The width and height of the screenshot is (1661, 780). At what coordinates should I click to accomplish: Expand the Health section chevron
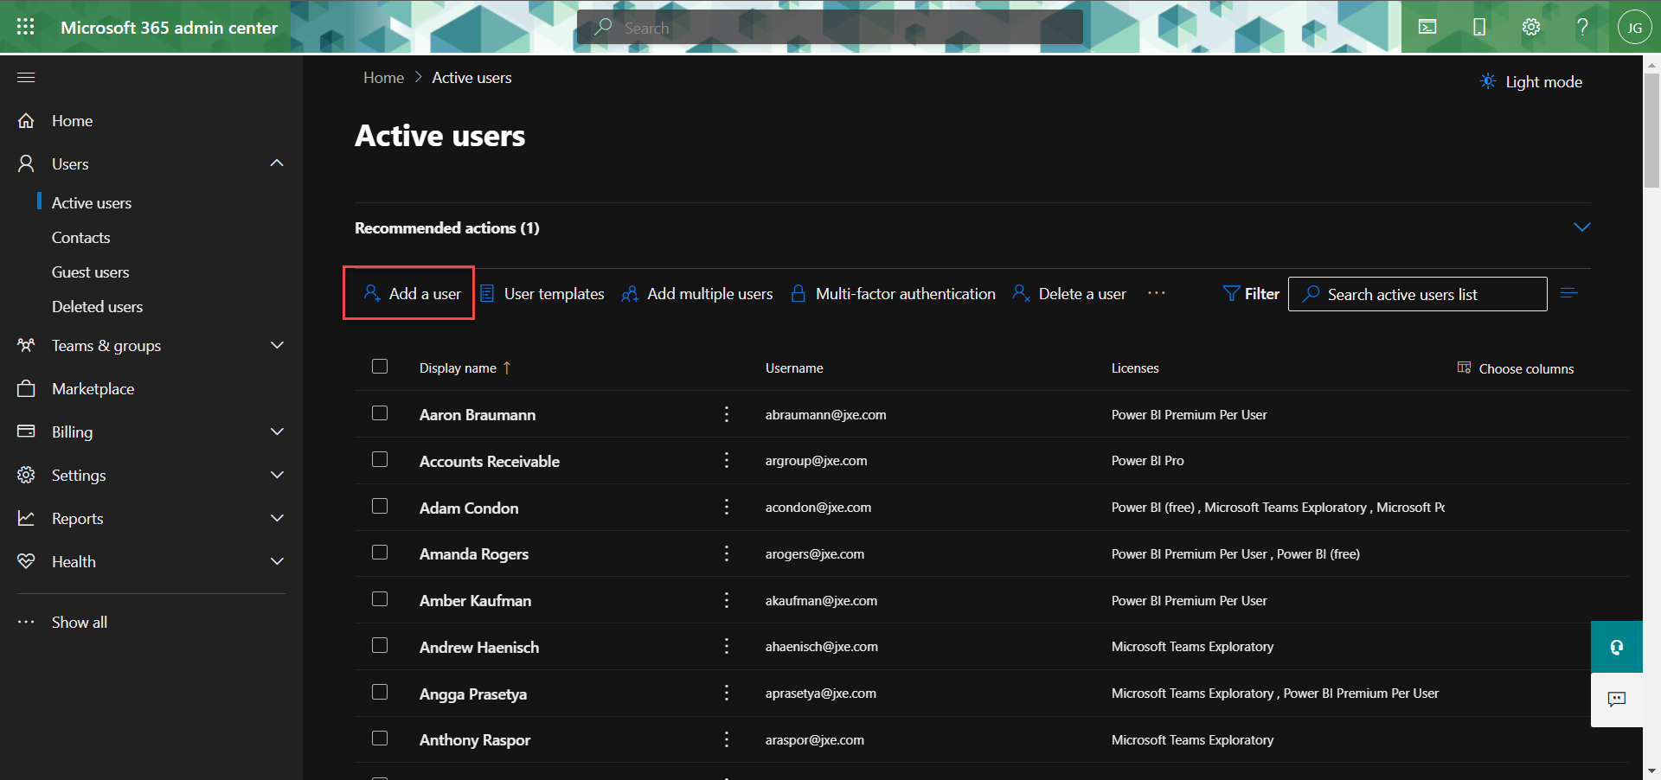pyautogui.click(x=277, y=561)
